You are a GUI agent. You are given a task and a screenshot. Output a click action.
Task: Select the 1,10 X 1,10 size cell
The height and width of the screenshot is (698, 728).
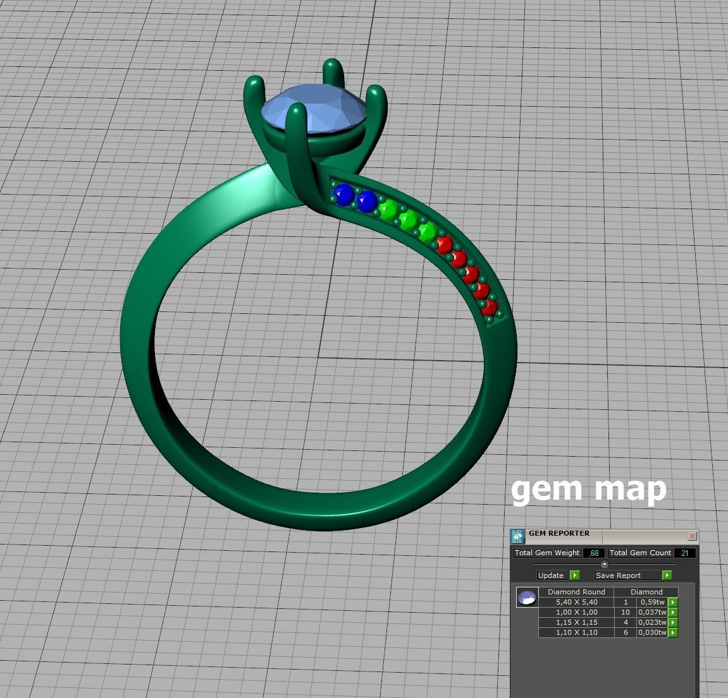(x=577, y=632)
